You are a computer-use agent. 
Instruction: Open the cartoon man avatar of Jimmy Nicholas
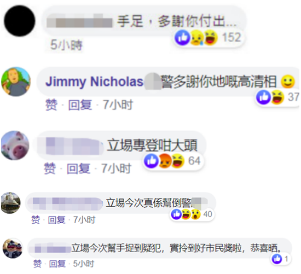(x=16, y=81)
